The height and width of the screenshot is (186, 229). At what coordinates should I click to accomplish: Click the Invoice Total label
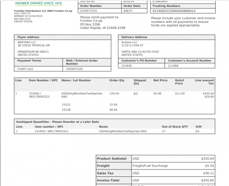[108, 181]
